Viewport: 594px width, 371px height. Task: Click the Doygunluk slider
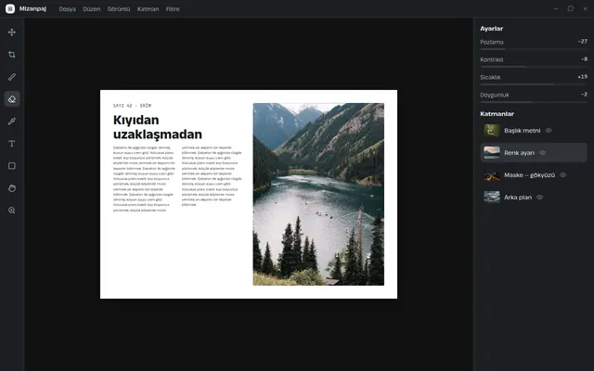534,102
